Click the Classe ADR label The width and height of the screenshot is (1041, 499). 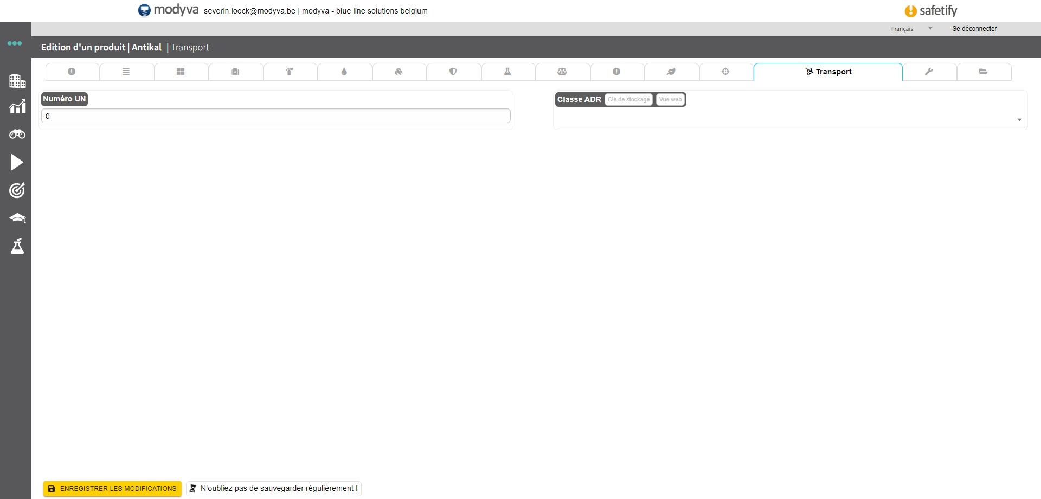579,100
